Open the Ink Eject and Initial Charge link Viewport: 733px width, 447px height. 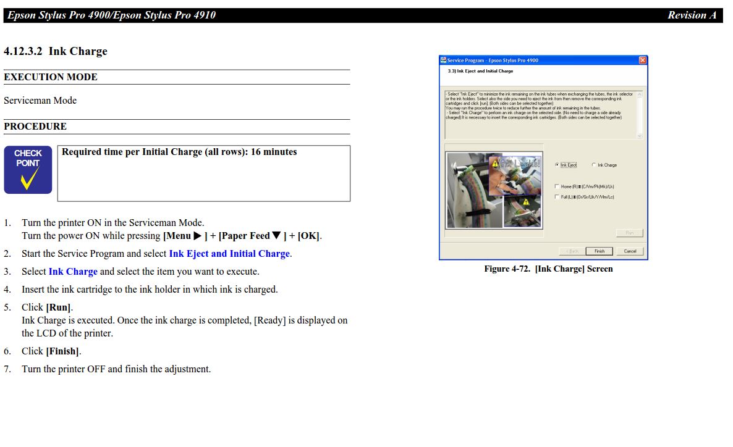pos(229,254)
